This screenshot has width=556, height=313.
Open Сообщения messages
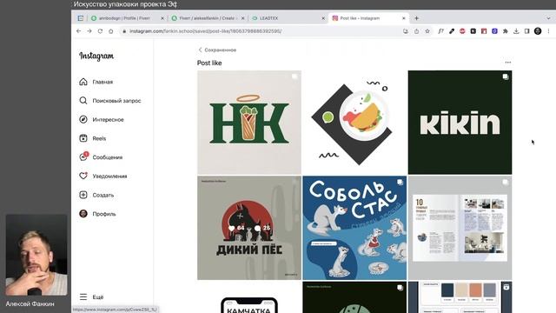coord(101,157)
